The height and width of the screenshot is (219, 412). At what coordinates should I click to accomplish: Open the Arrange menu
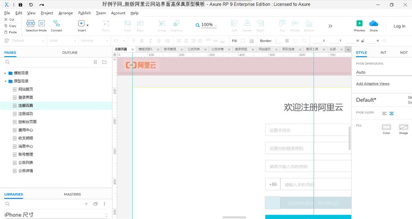tap(66, 13)
